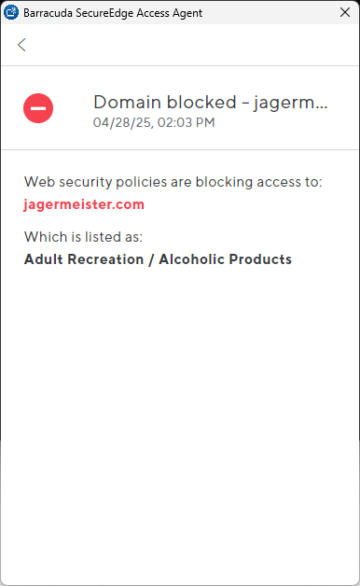This screenshot has width=360, height=586.
Task: Click the 04/28/25 date stamp
Action: pos(123,122)
